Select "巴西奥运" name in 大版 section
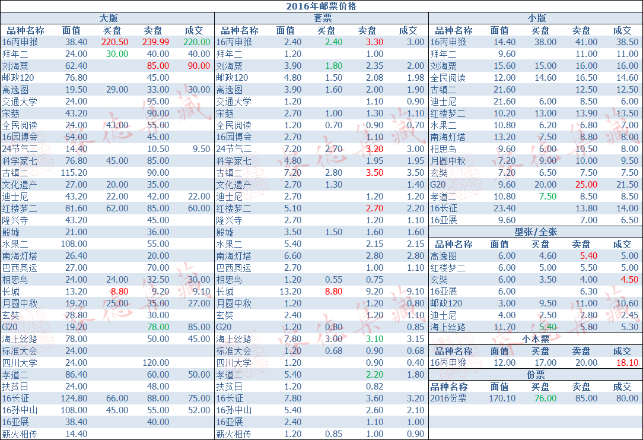This screenshot has width=643, height=440. point(20,268)
